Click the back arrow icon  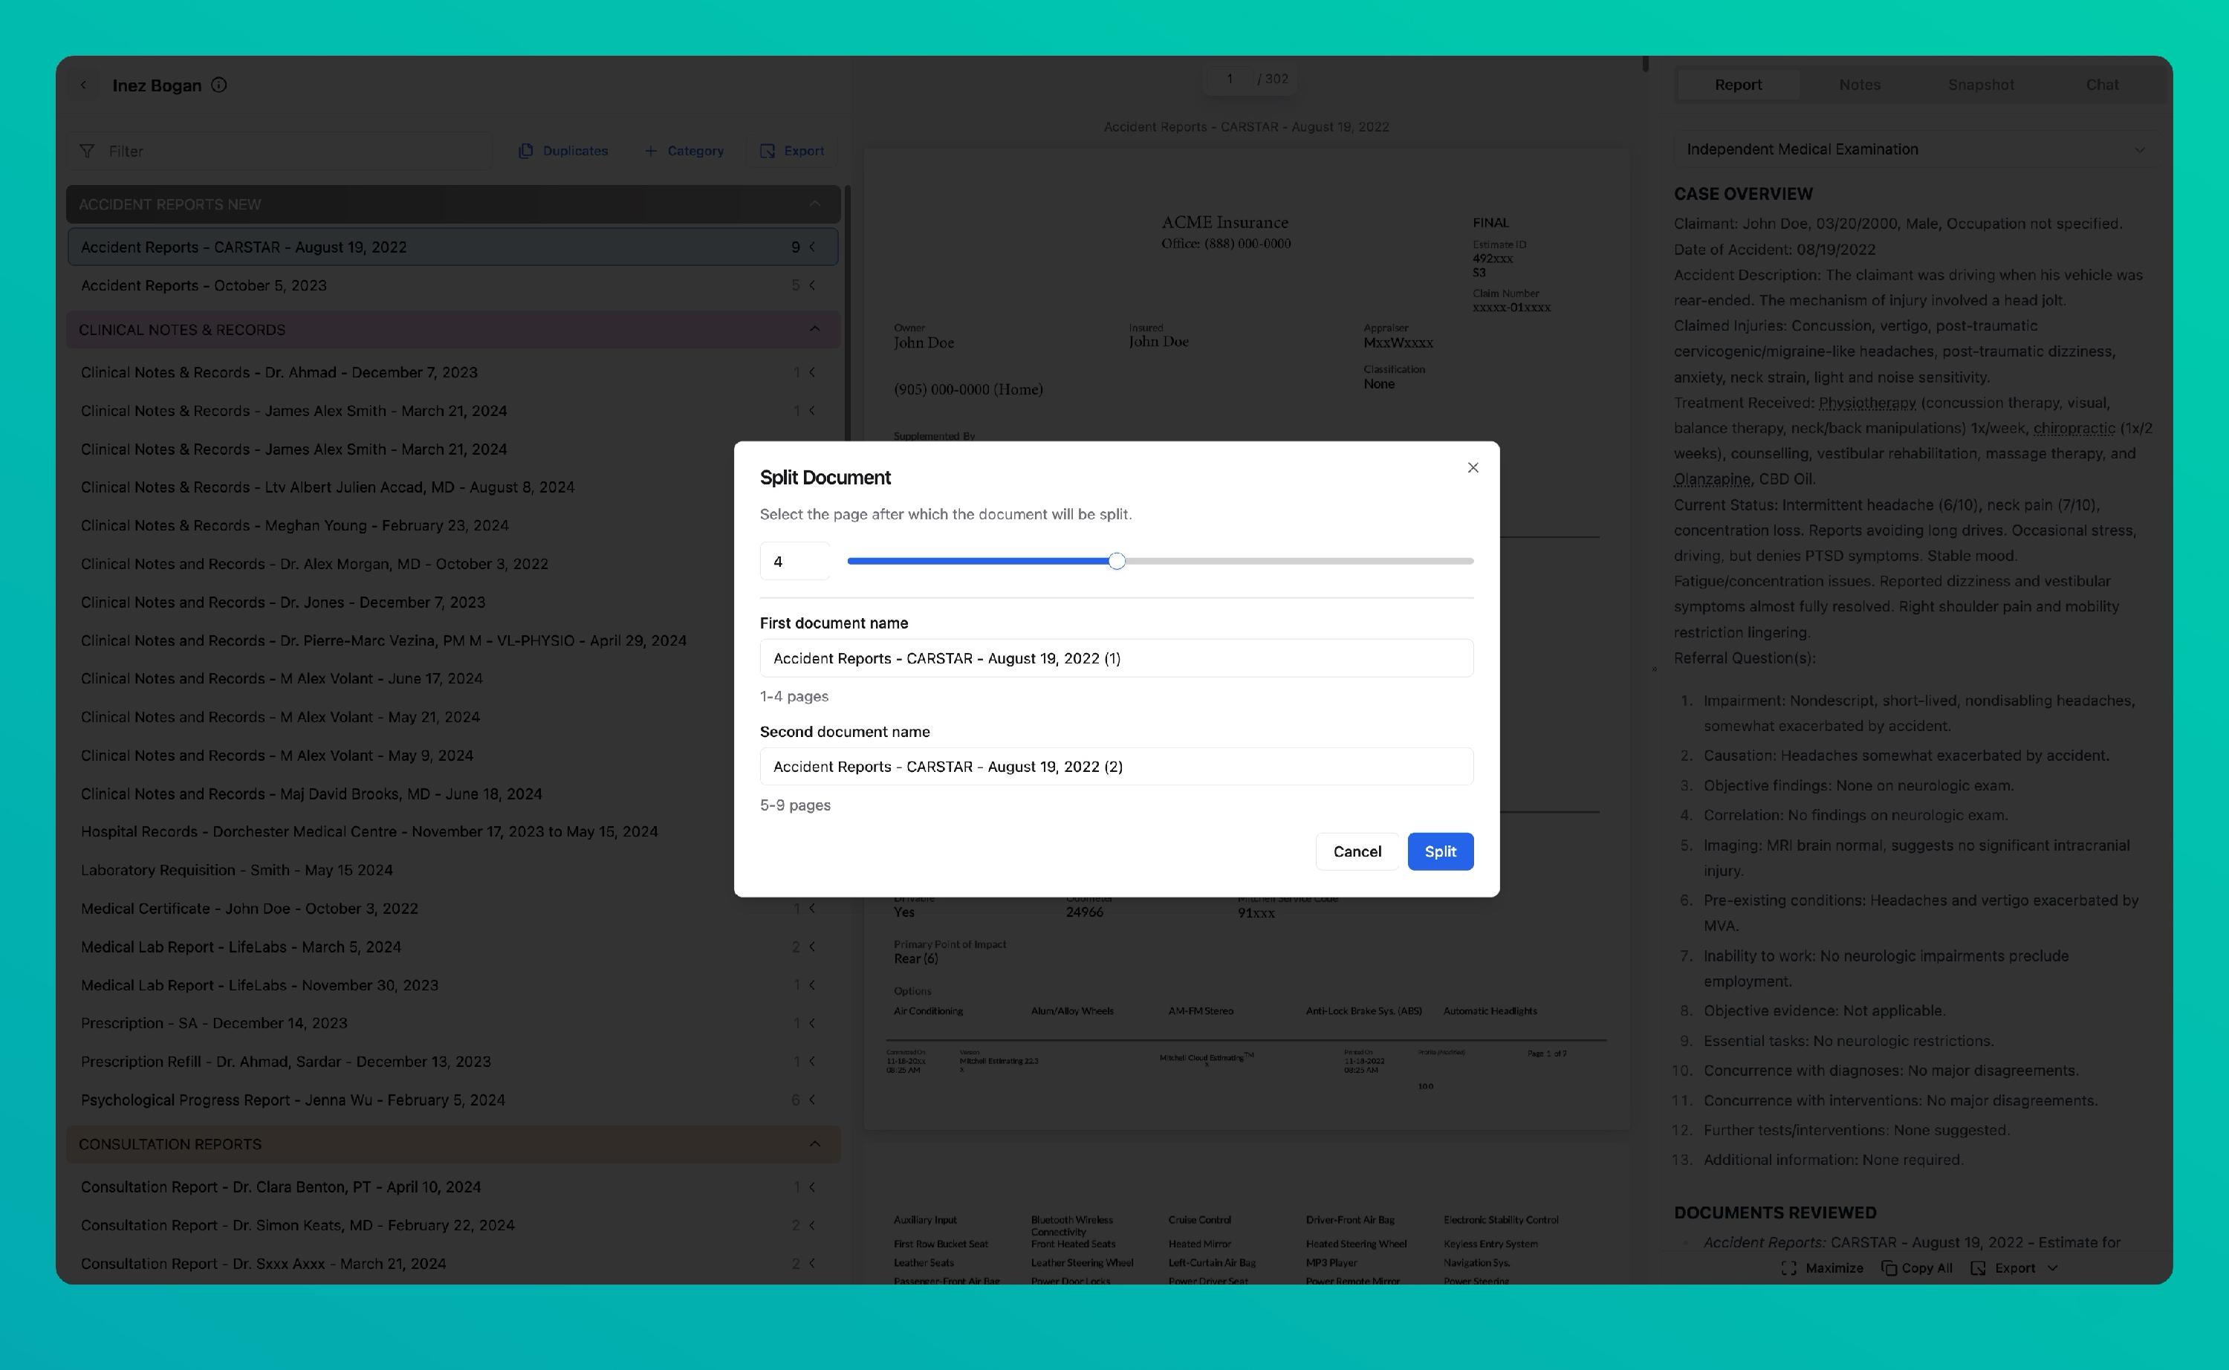pos(83,85)
